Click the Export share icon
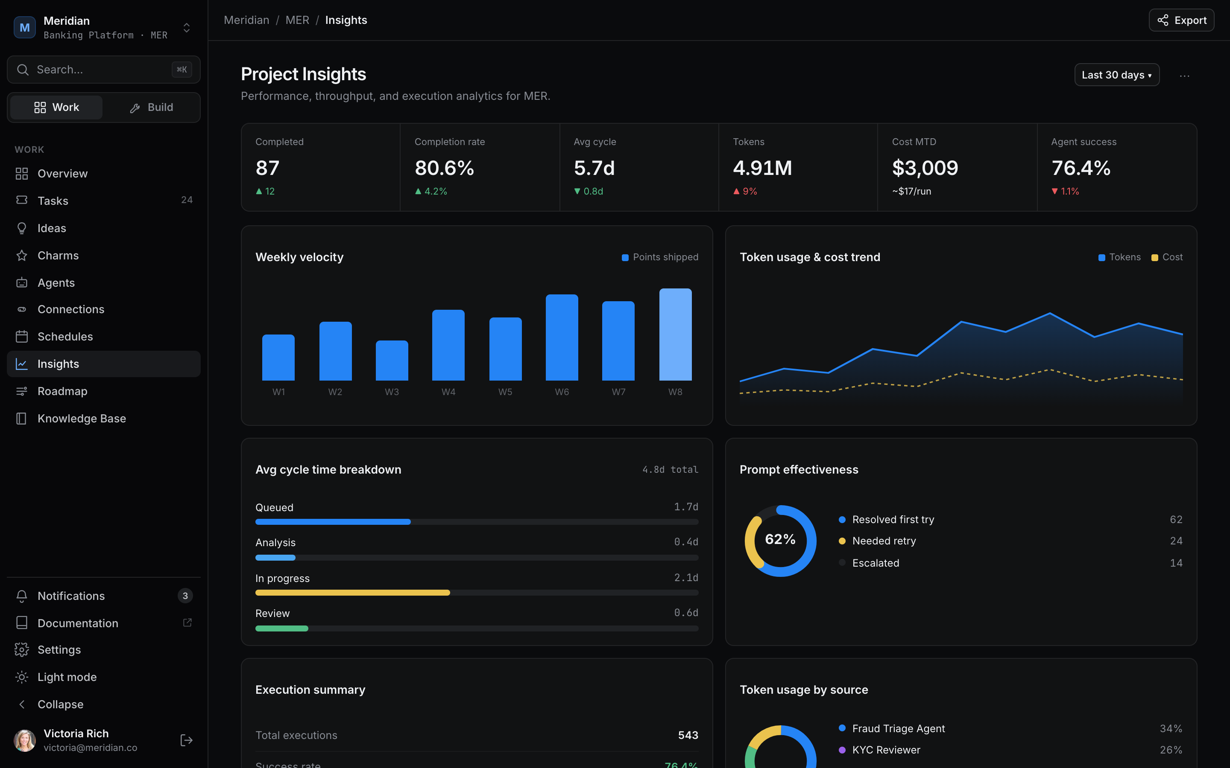Image resolution: width=1230 pixels, height=768 pixels. click(x=1163, y=20)
